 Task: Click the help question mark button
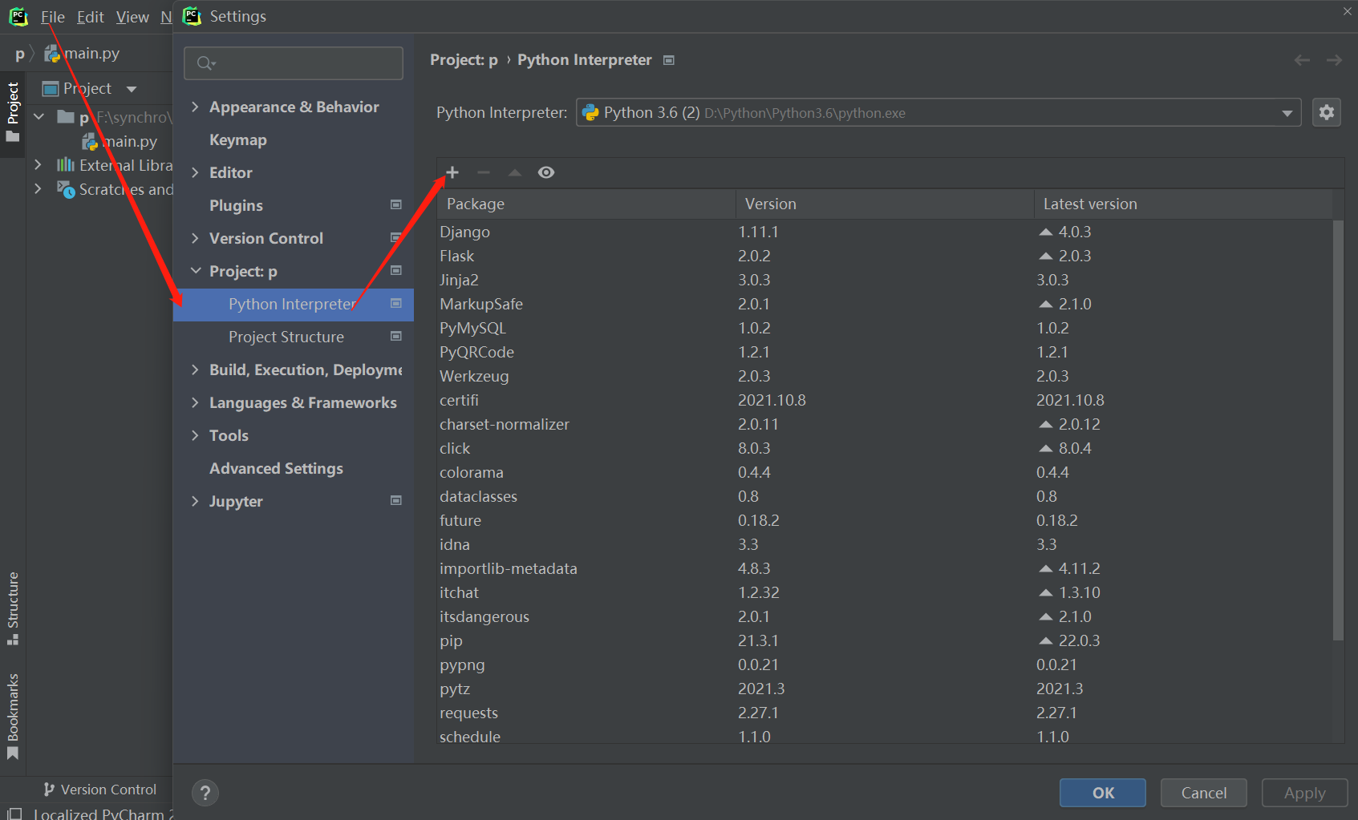click(205, 793)
